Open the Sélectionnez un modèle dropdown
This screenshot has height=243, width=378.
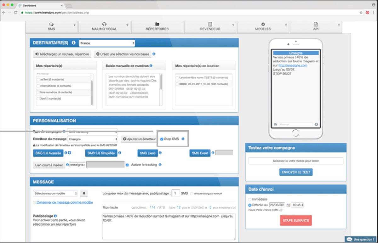coord(55,194)
